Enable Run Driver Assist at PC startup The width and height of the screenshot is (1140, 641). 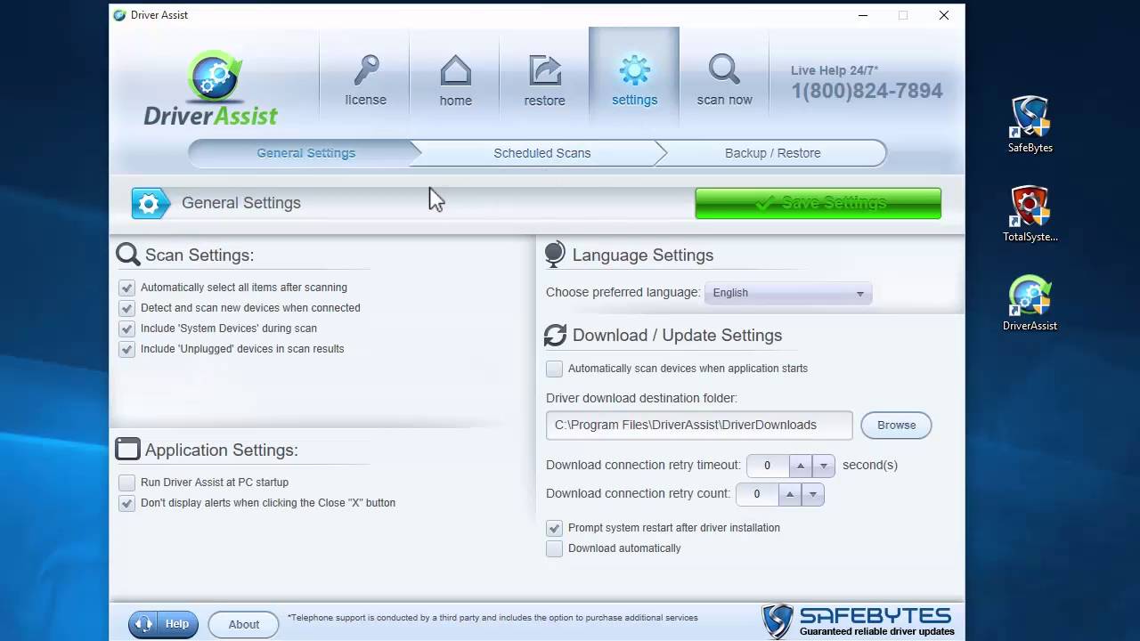coord(126,483)
